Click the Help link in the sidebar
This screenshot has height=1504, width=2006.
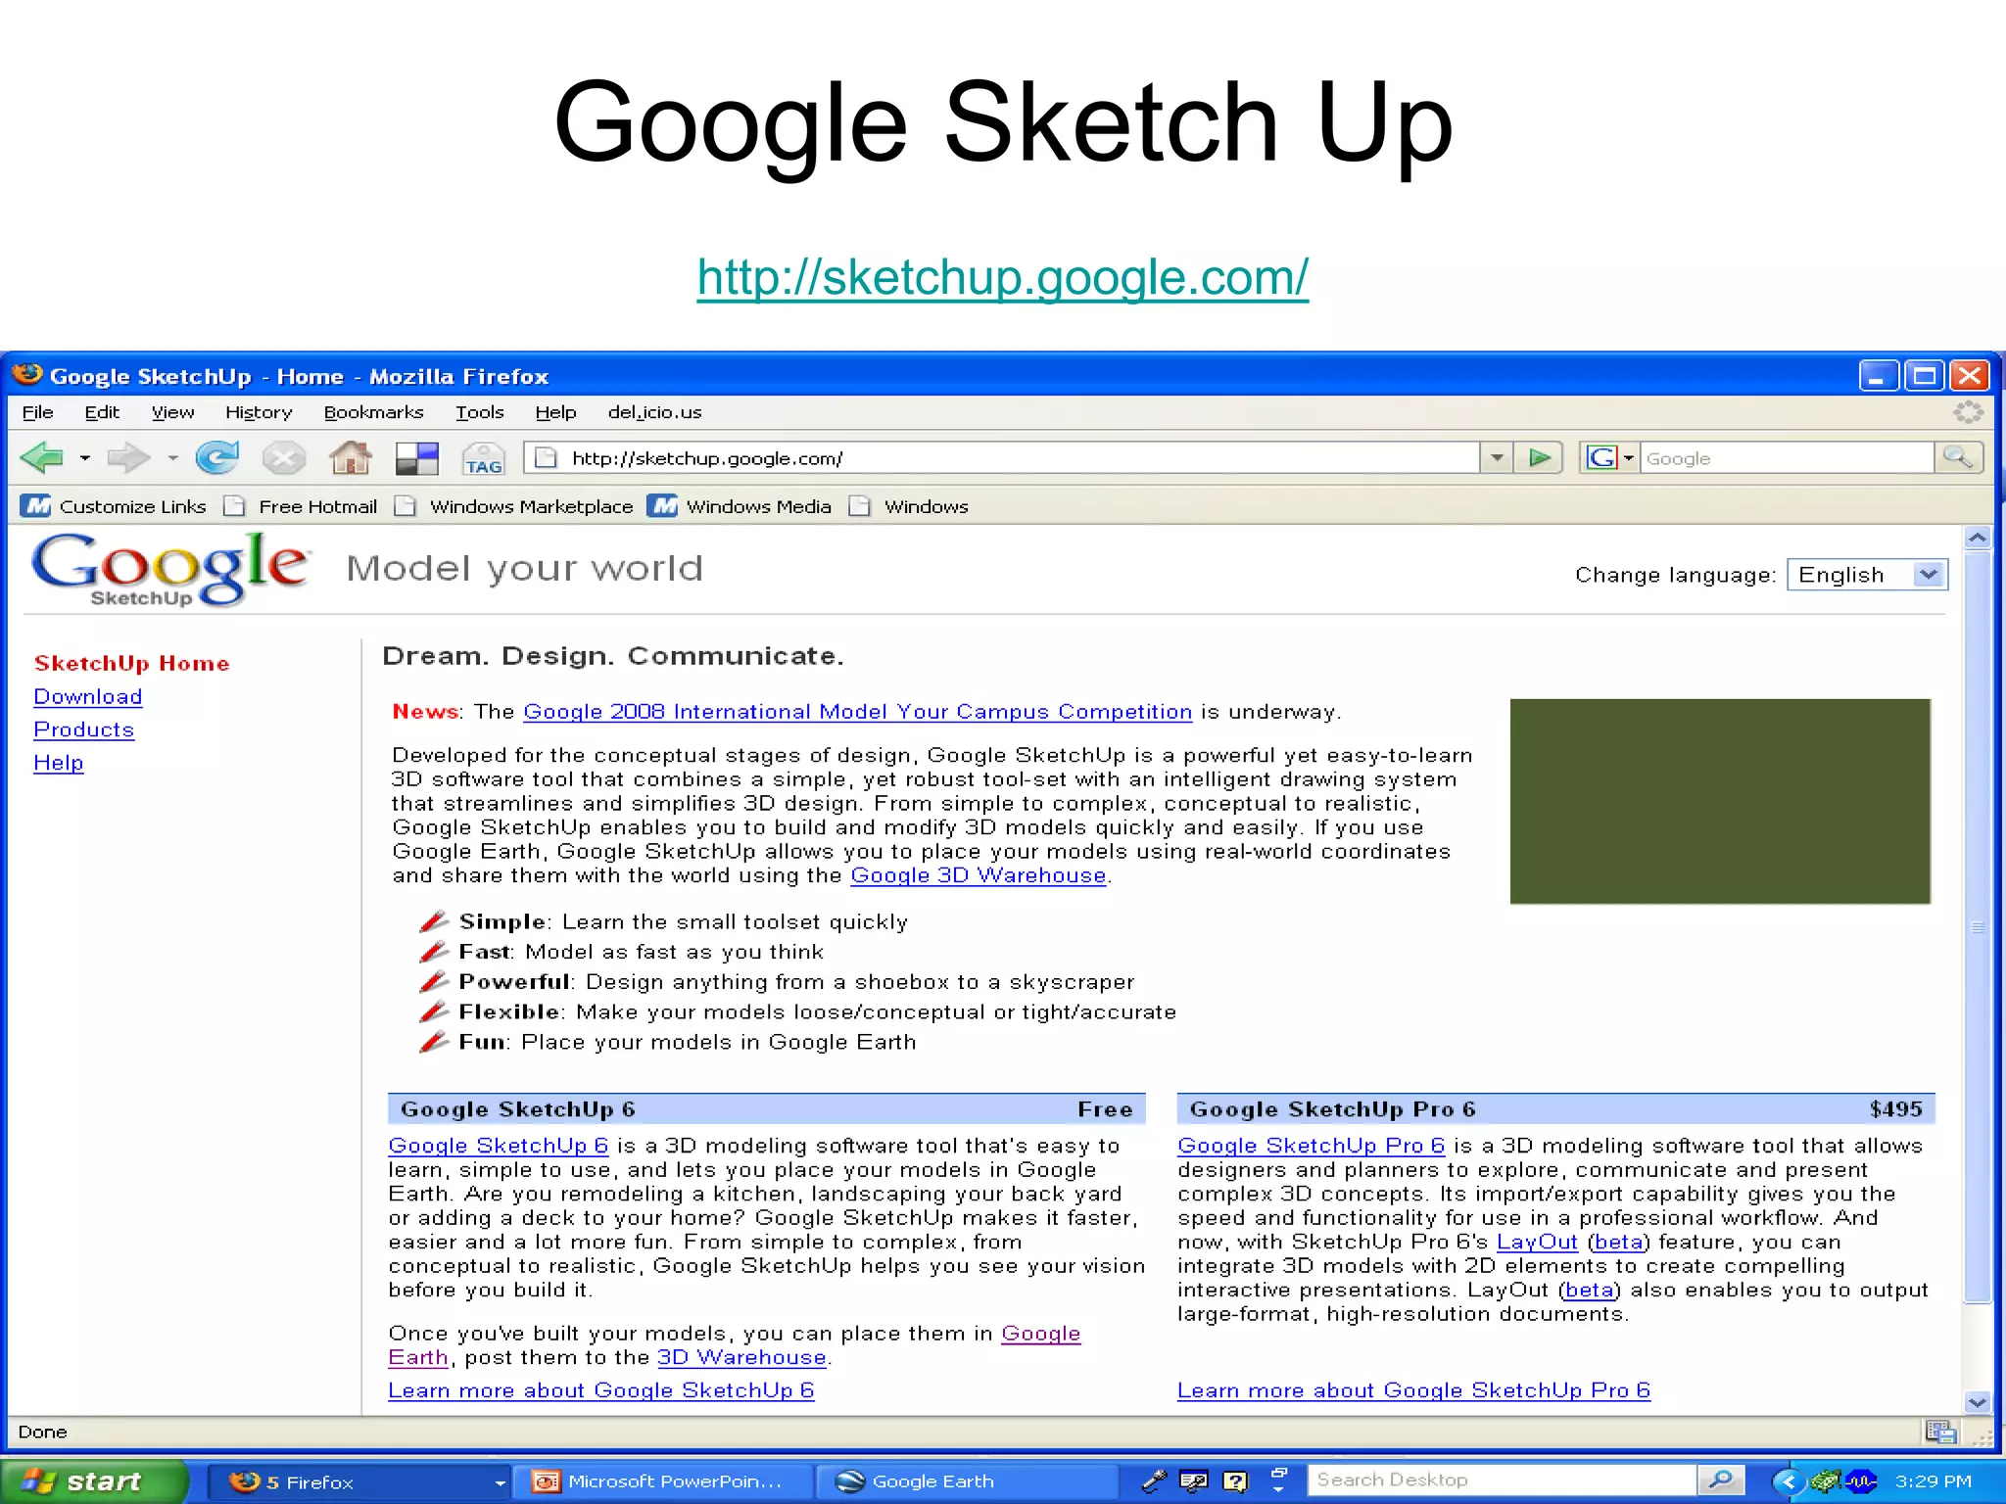58,763
